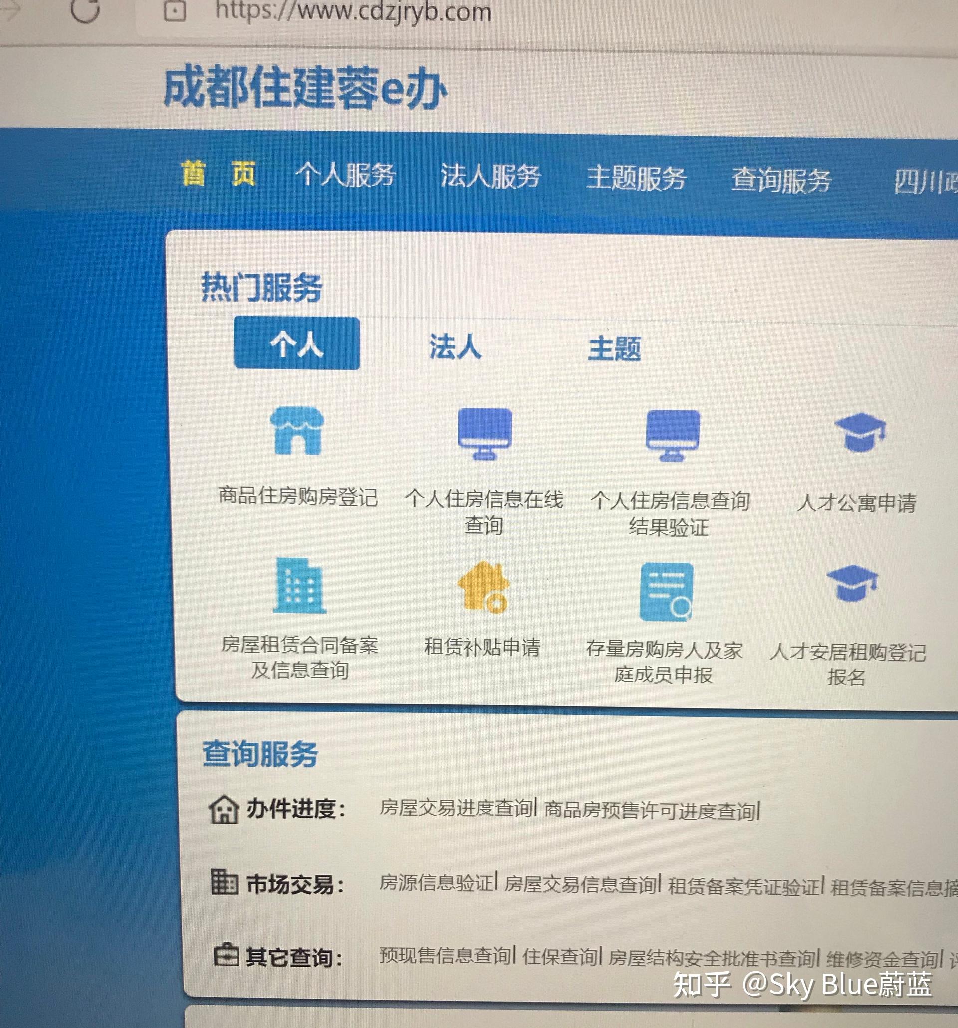Open 预现售信息查询 link
This screenshot has height=1028, width=958.
coord(446,955)
